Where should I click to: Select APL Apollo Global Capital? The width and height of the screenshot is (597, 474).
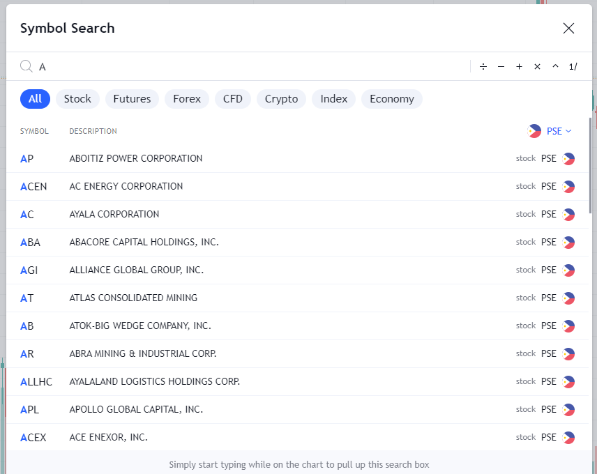297,410
